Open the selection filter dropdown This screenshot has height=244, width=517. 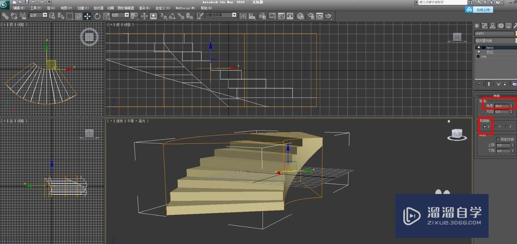tap(38, 15)
